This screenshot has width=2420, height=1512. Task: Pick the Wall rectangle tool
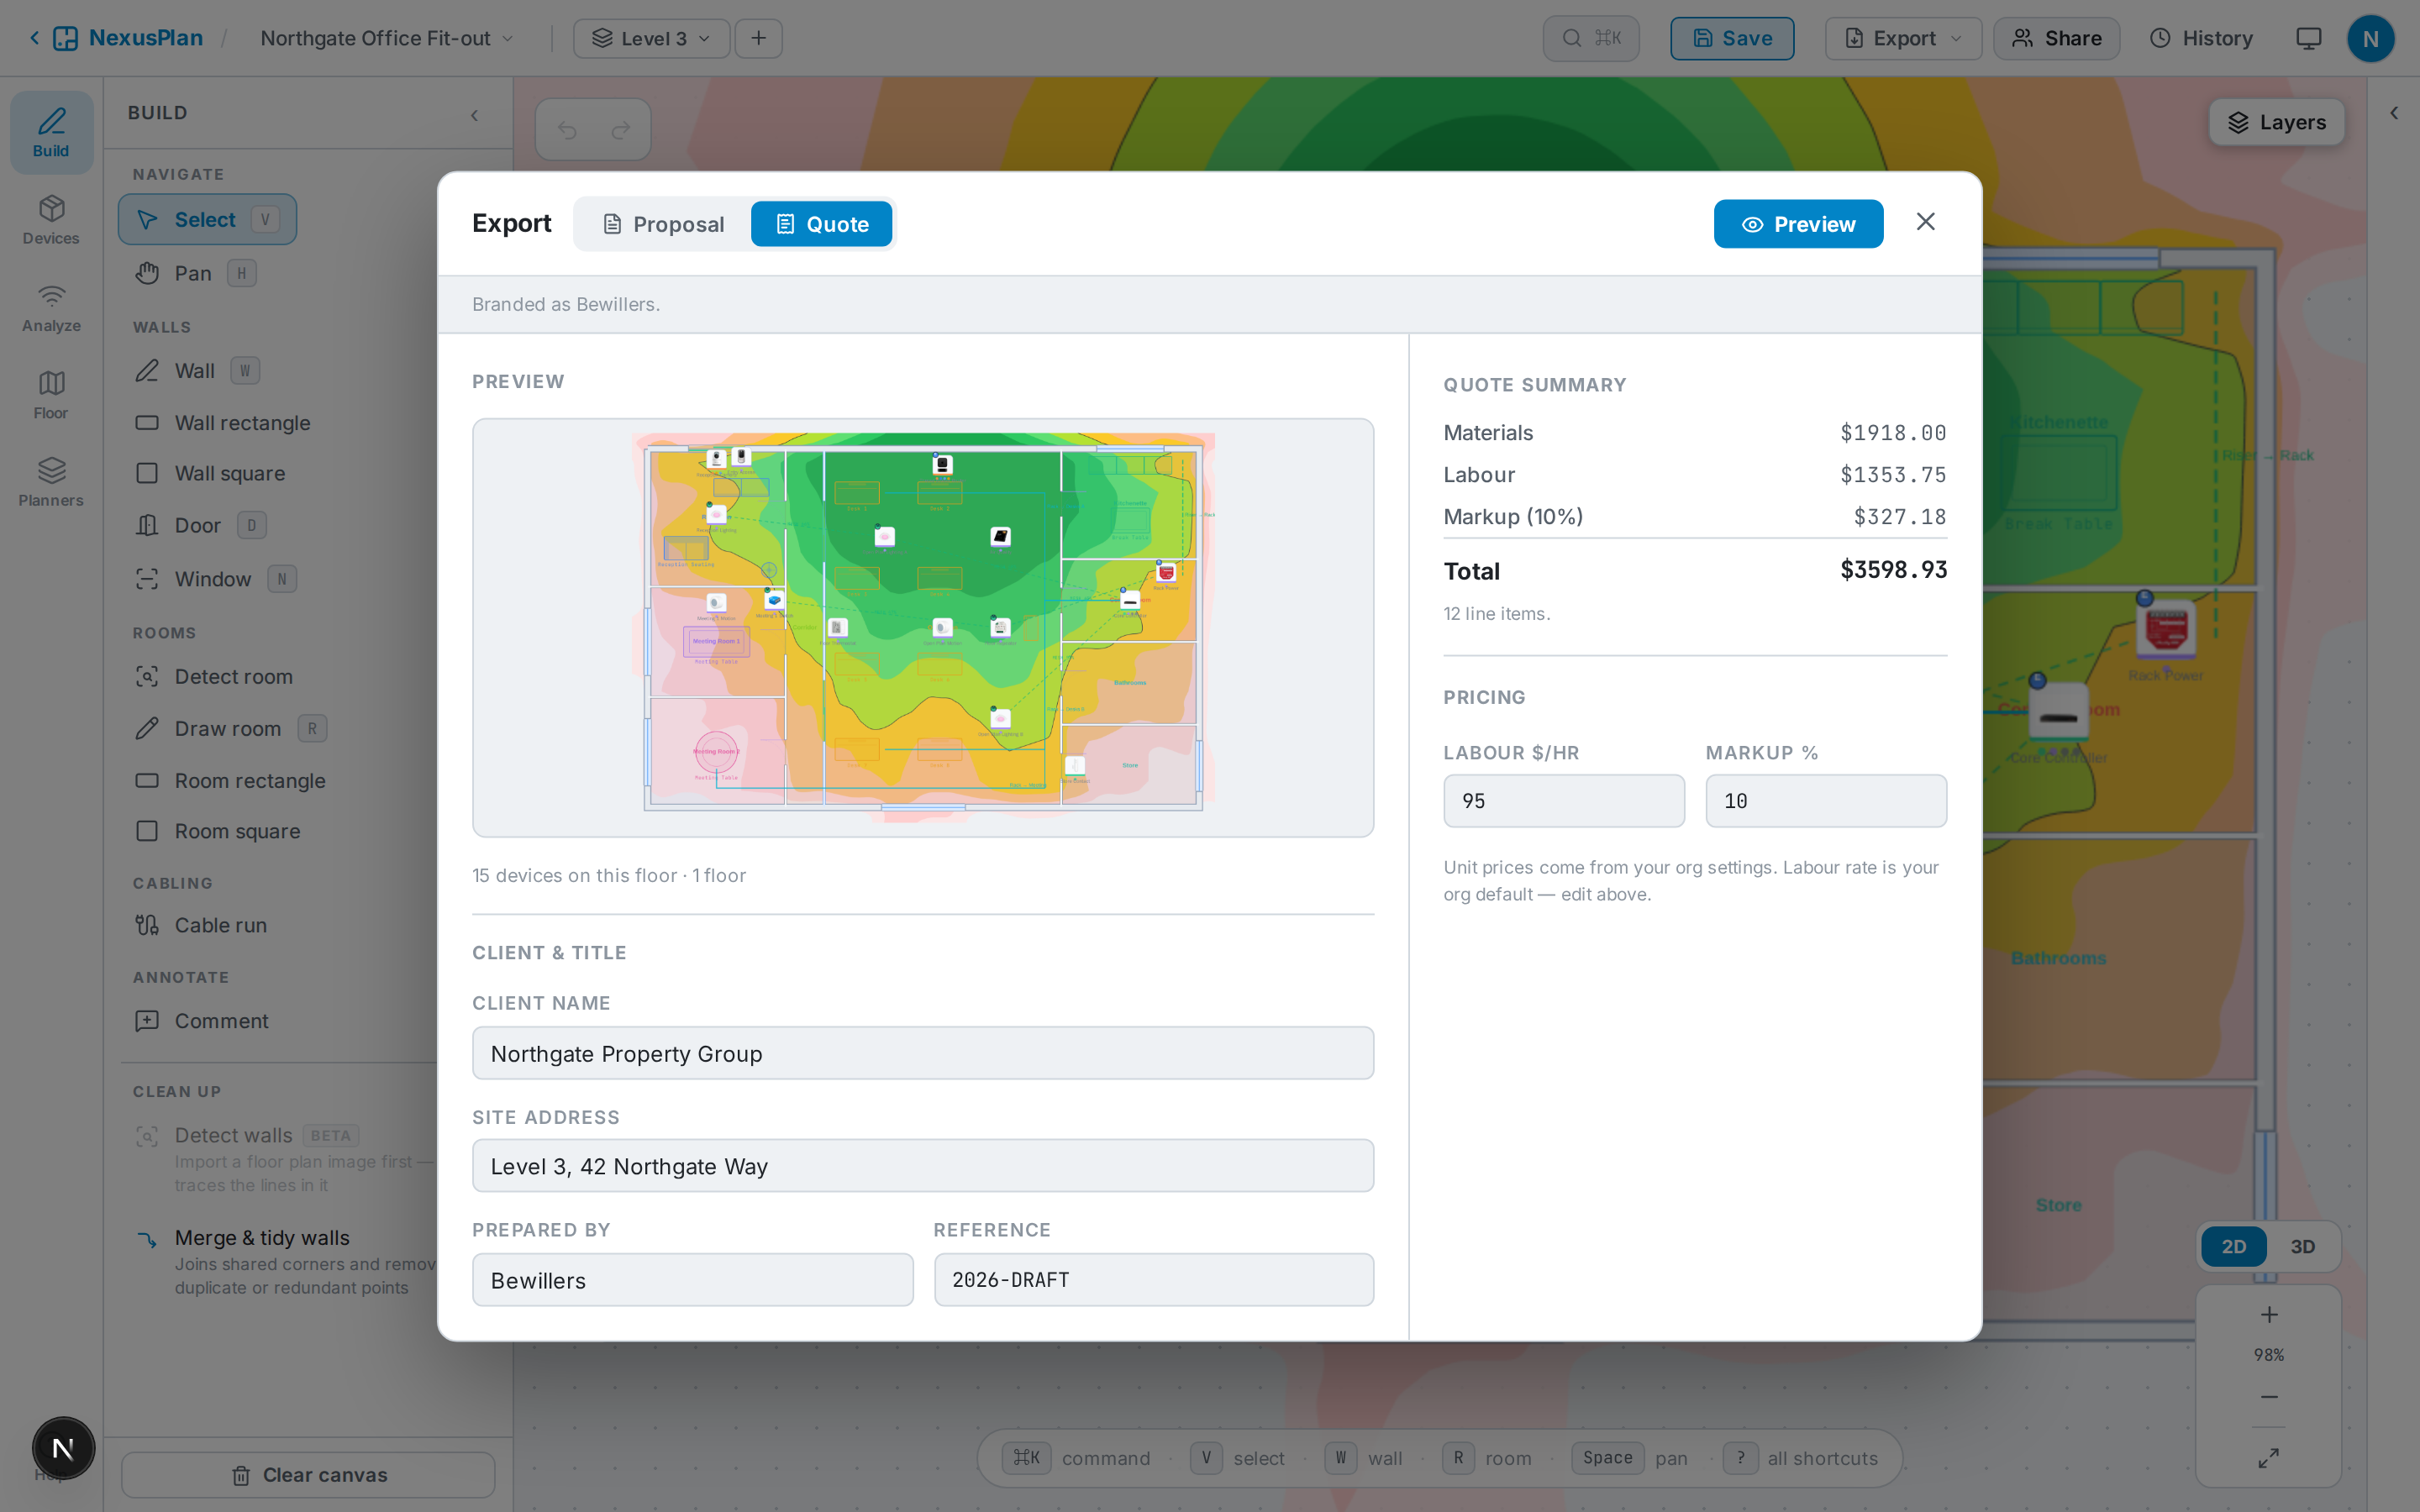tap(224, 423)
